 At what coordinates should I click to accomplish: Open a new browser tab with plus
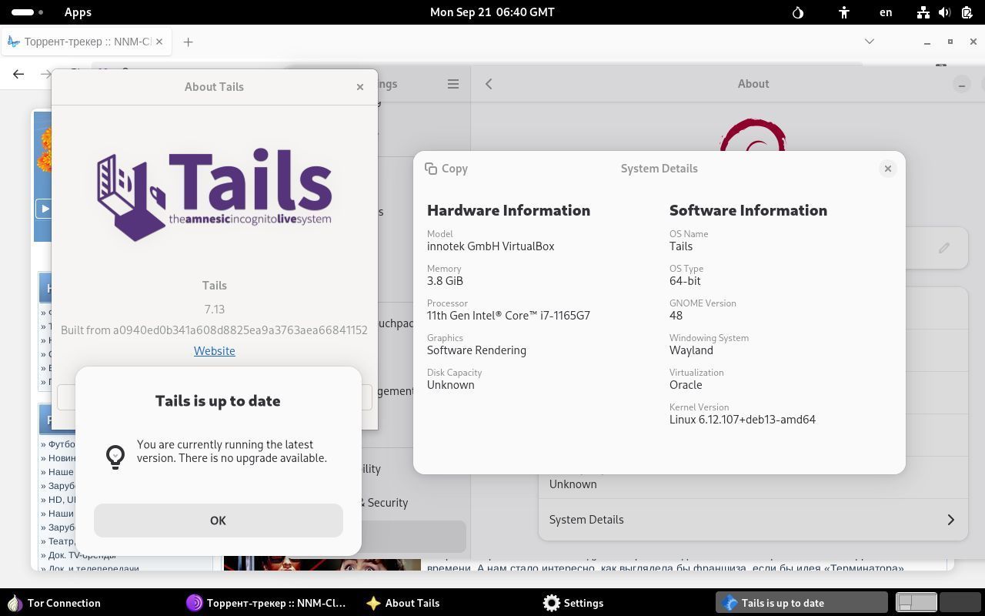point(188,42)
